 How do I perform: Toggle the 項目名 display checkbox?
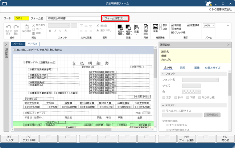pos(172,25)
